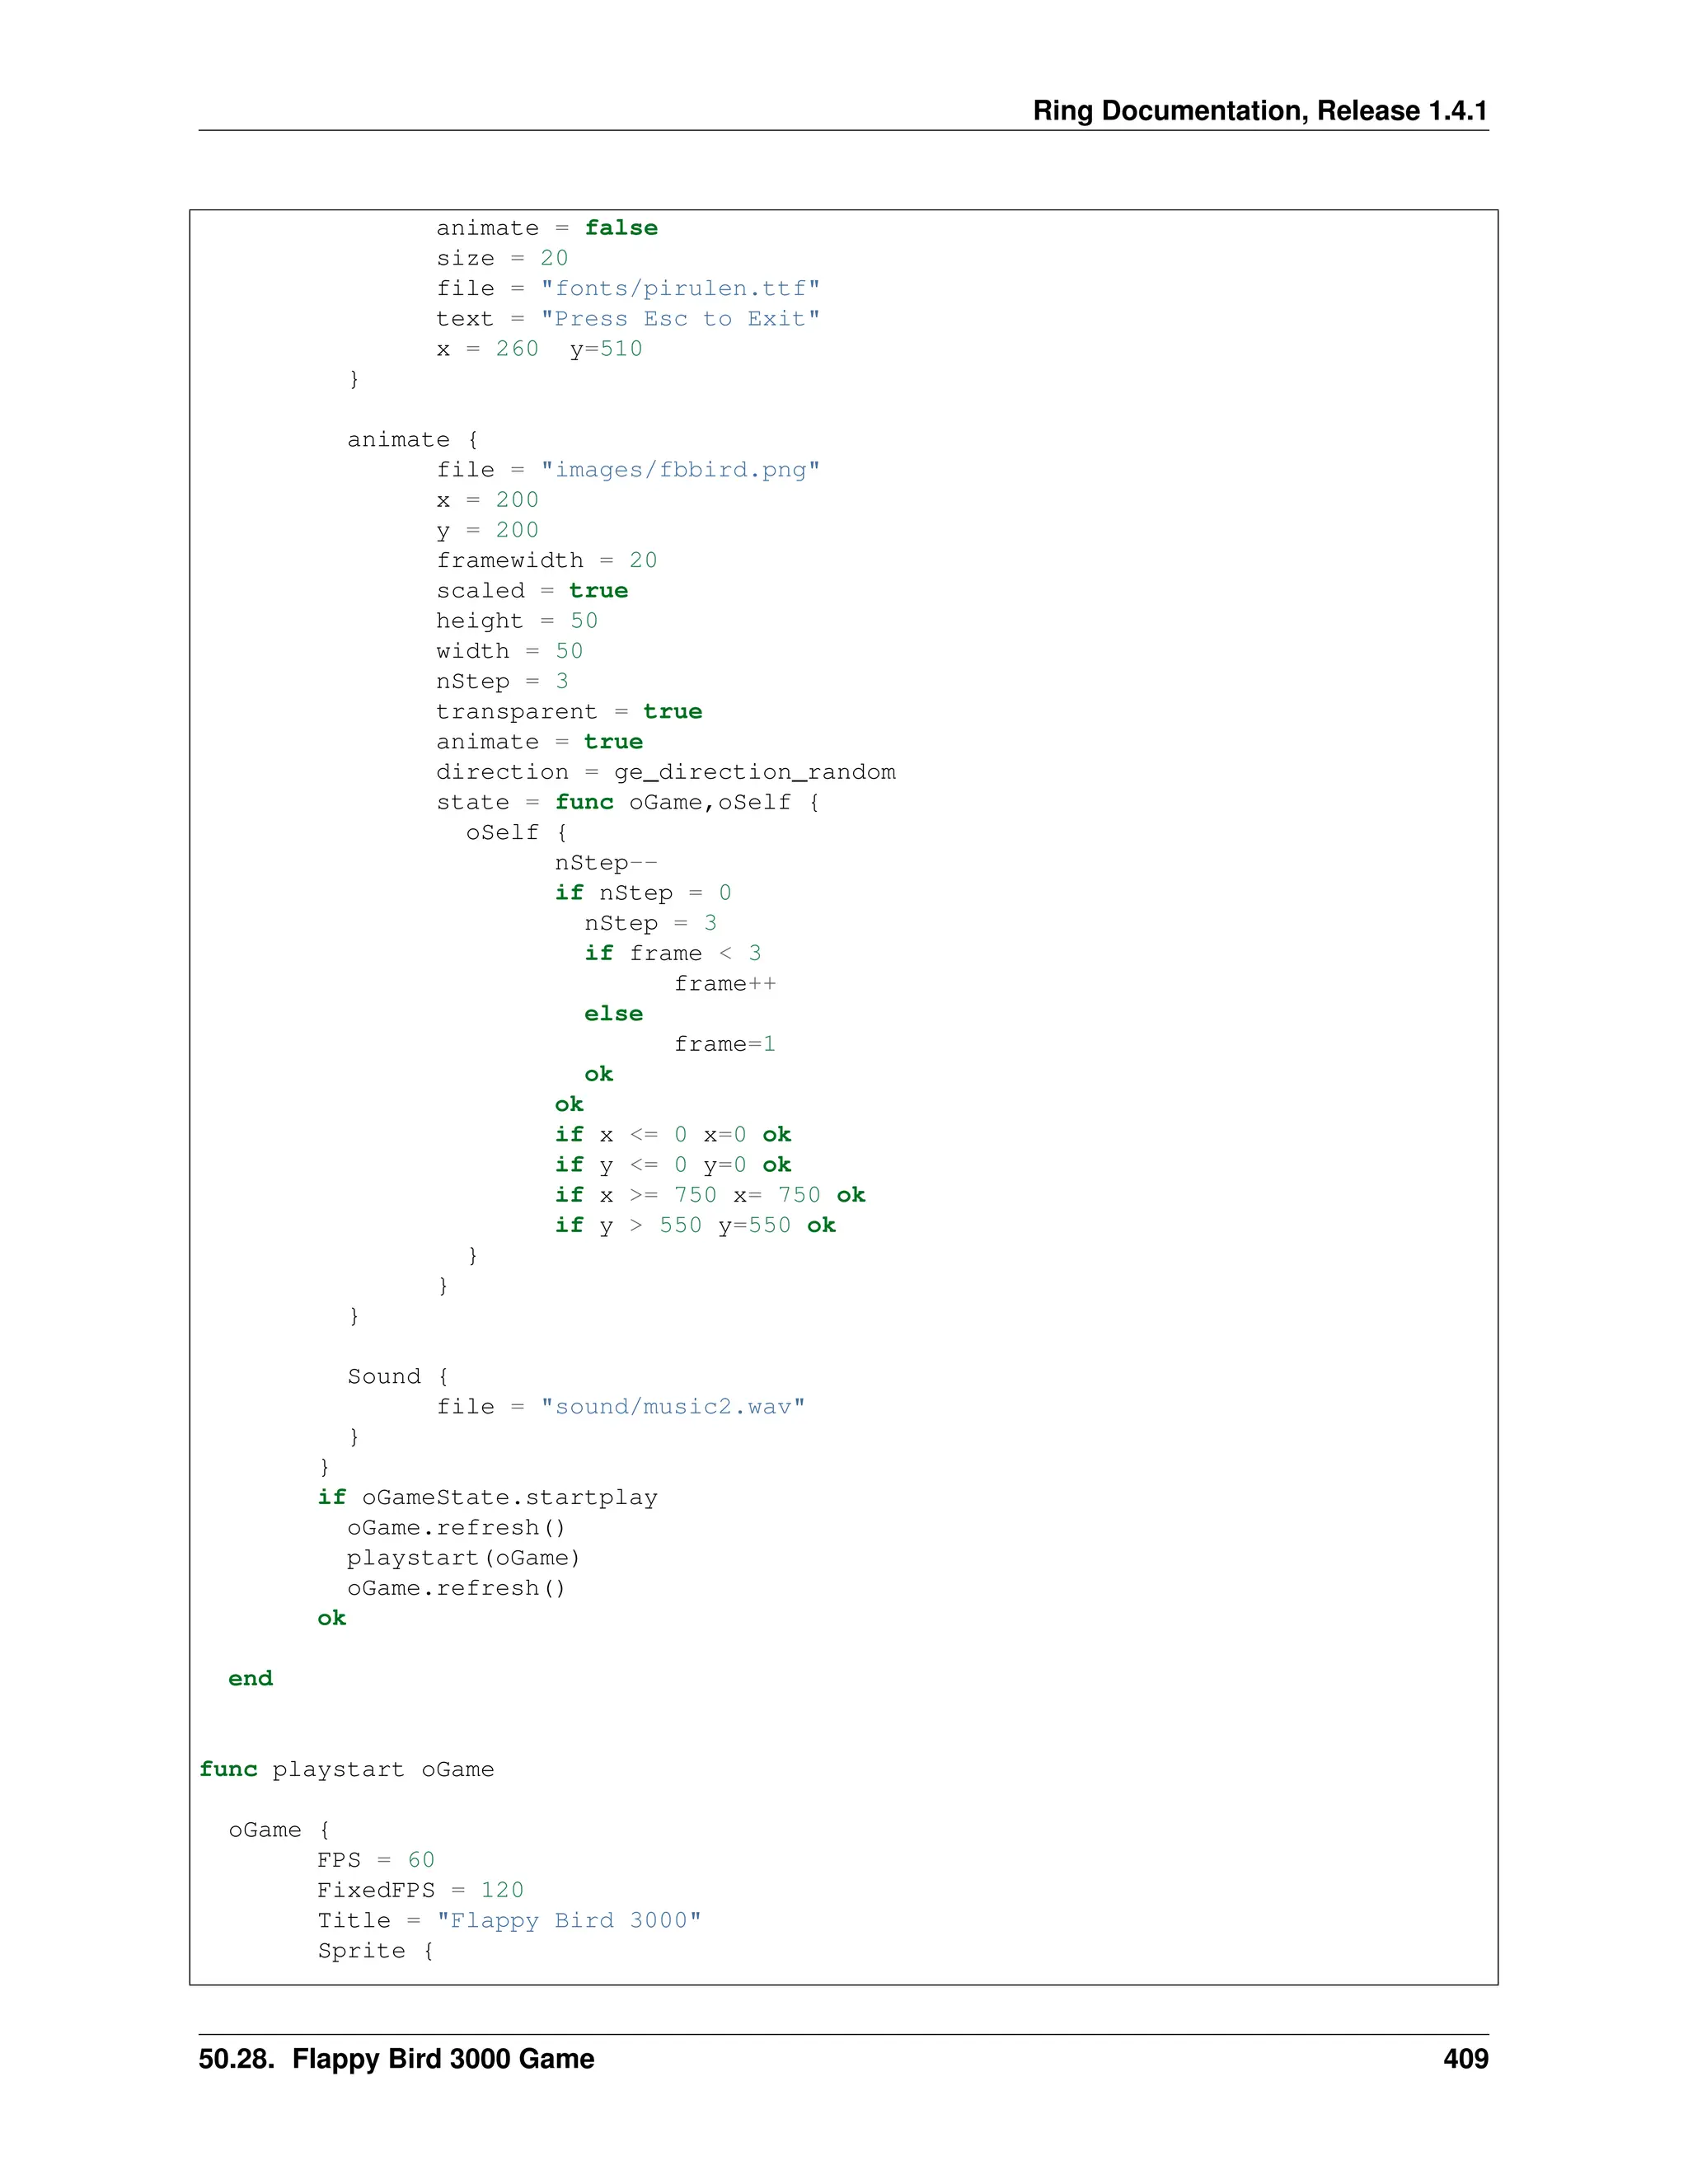Screen dimensions: 1688x2184
Task: Click the 'oGameState.startplay' condition
Action: coord(509,1498)
